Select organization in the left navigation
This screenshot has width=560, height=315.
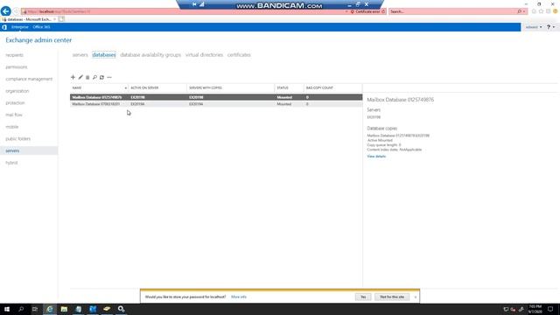click(x=17, y=91)
